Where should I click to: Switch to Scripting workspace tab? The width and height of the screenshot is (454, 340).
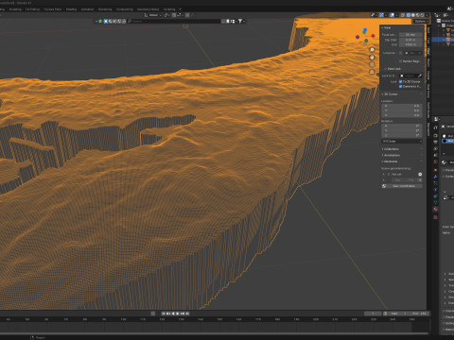(169, 9)
